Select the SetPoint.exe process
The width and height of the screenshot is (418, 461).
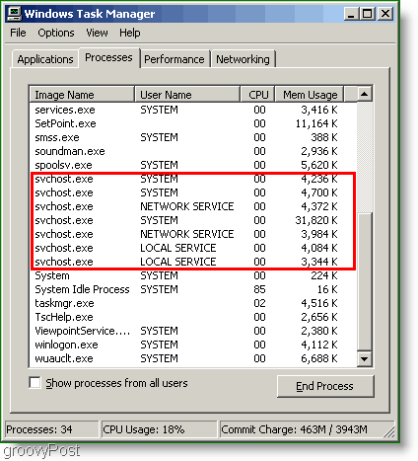click(193, 123)
